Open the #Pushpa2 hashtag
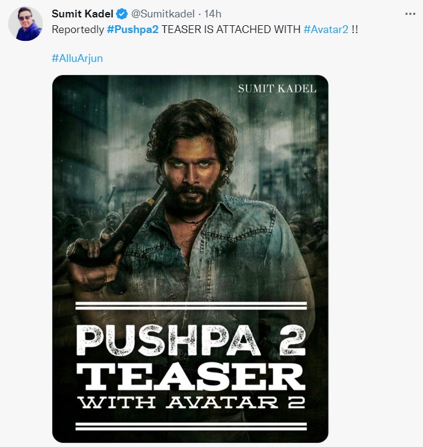This screenshot has height=447, width=423. coord(132,29)
